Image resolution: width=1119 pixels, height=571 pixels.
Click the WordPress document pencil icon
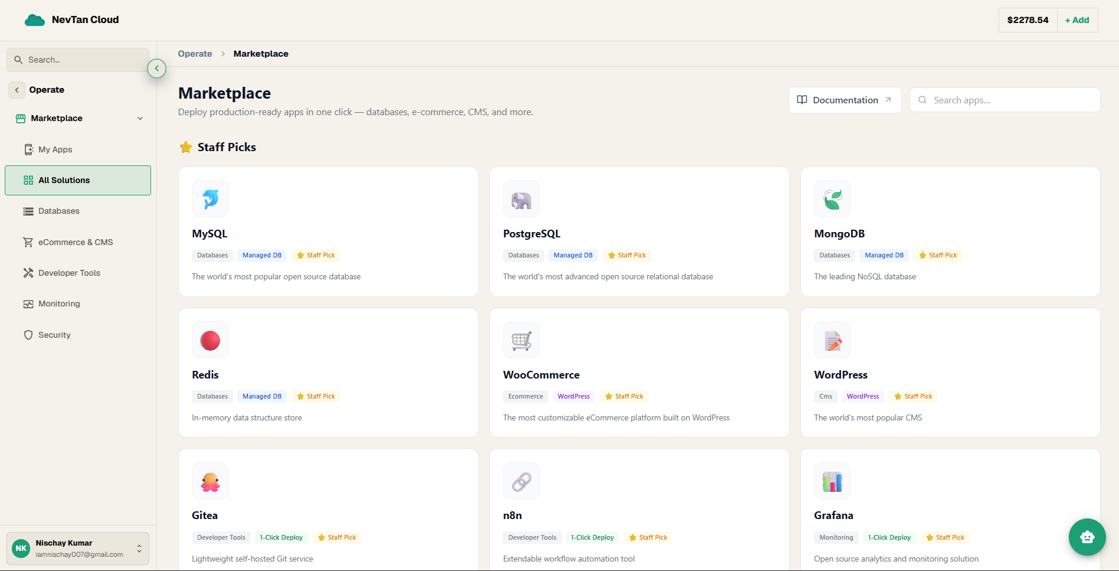[x=832, y=340]
